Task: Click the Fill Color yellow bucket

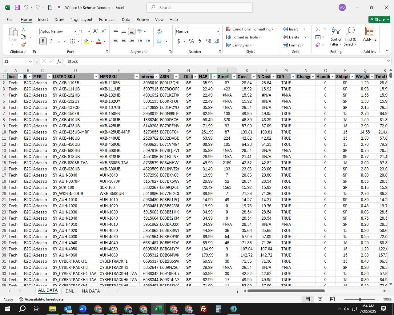Action: coord(86,41)
